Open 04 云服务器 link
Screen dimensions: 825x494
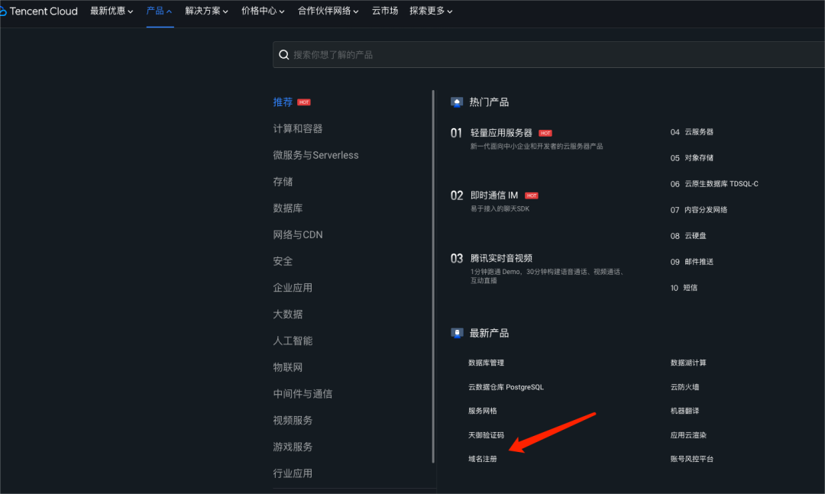click(x=692, y=132)
